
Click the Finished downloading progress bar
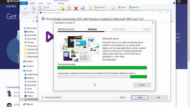click(102, 68)
